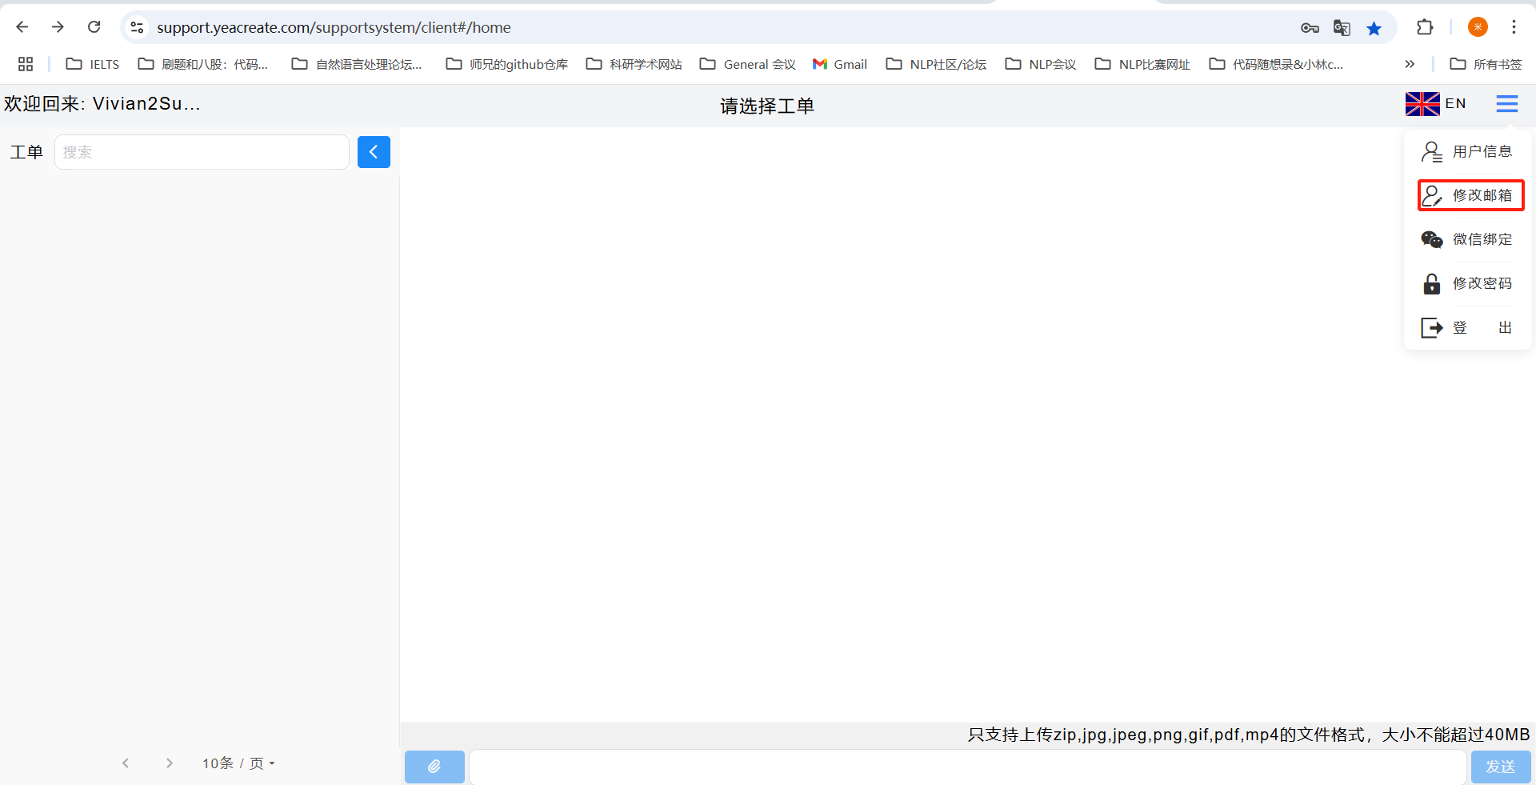
Task: Select 用户信息 from the user menu
Action: [x=1468, y=151]
